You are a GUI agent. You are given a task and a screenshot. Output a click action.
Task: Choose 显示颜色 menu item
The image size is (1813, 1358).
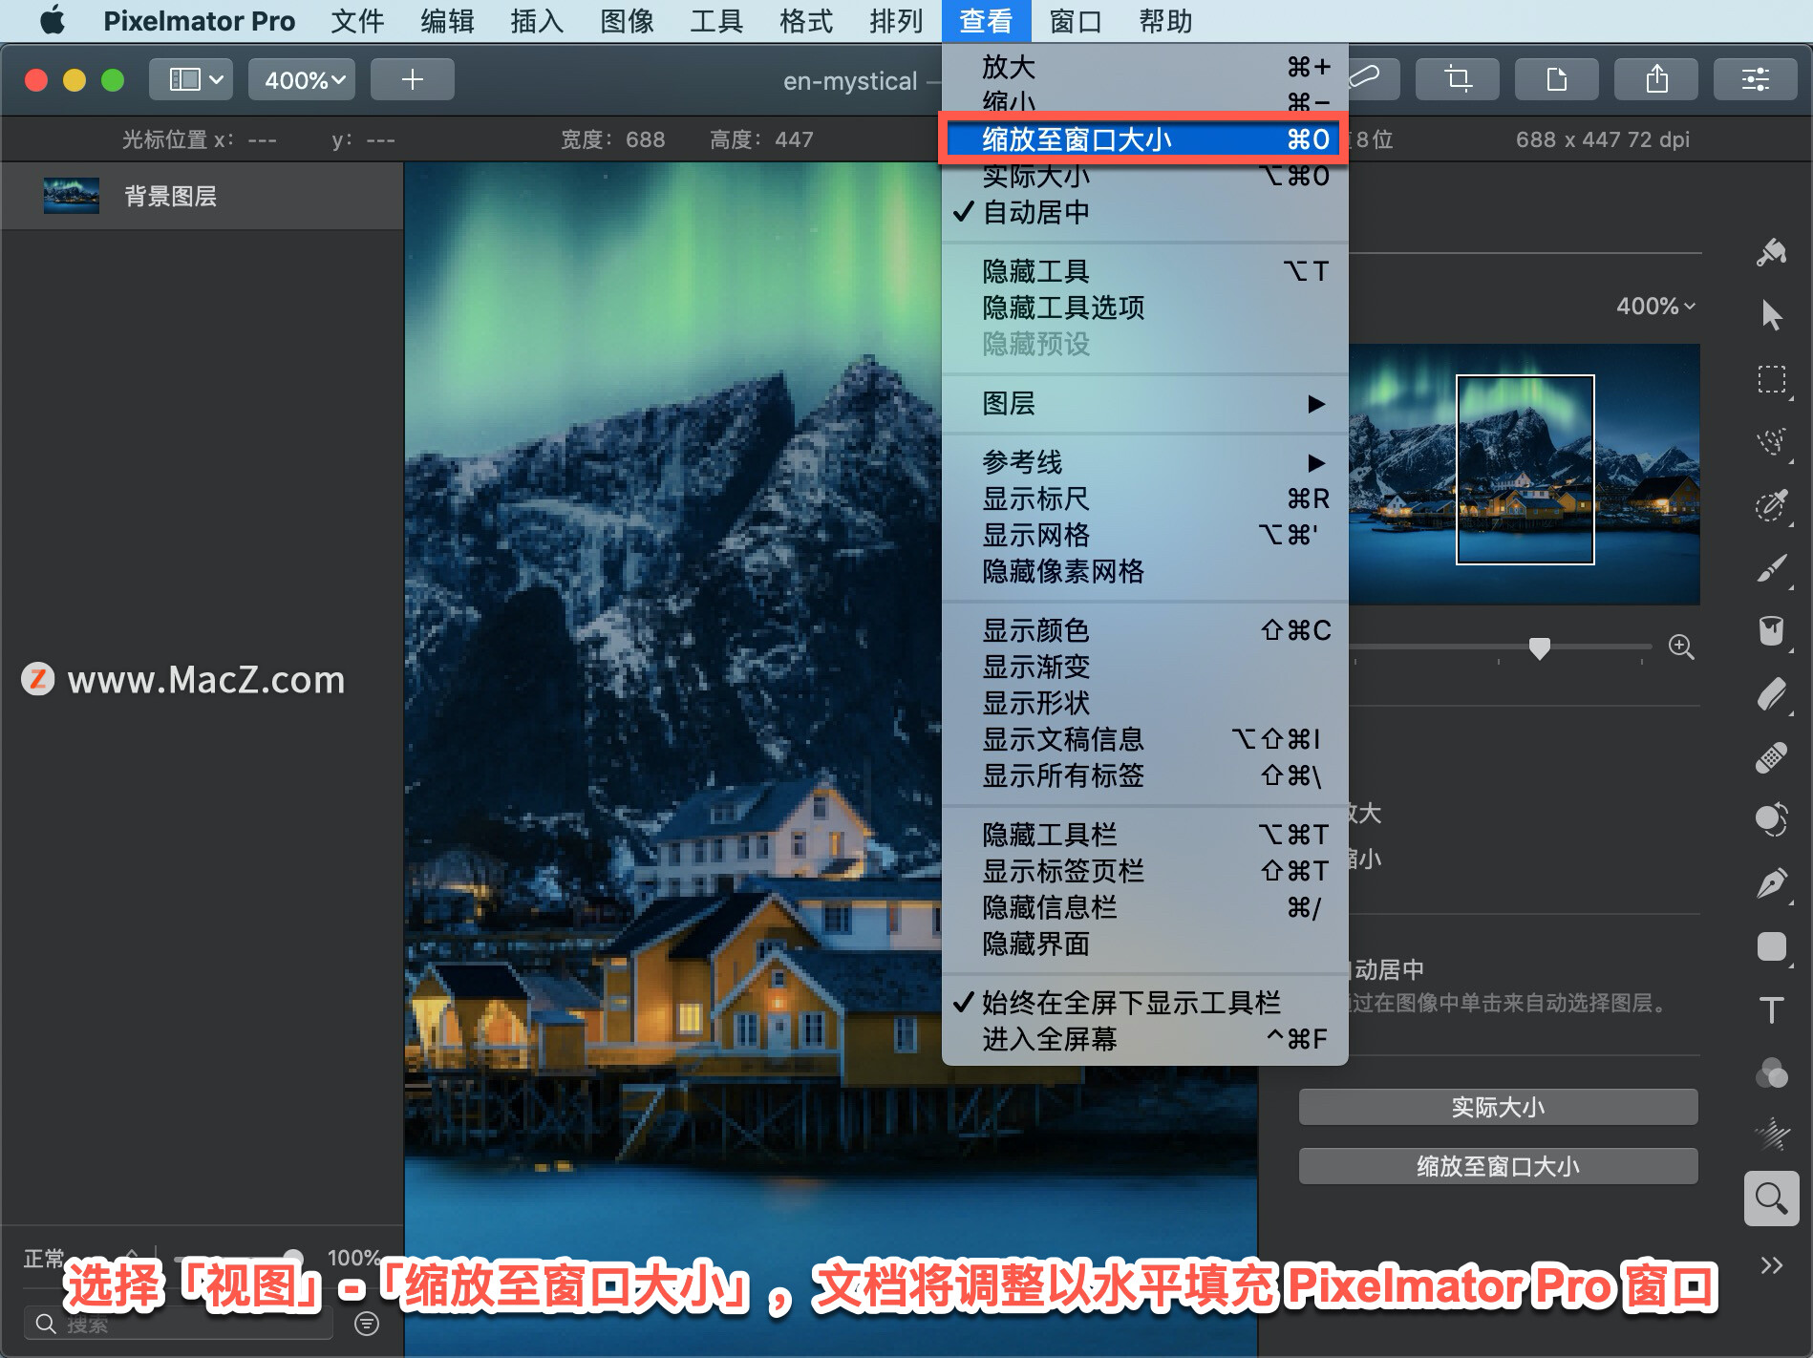point(1144,630)
